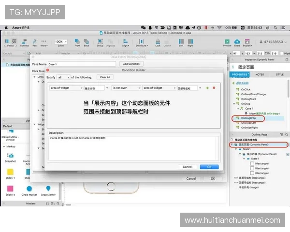
Task: Switch to the STYLE tab
Action: point(280,74)
